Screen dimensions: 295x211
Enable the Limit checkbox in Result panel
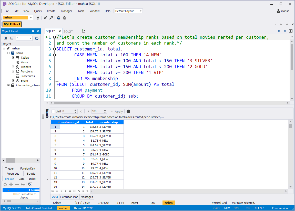pyautogui.click(x=53, y=111)
